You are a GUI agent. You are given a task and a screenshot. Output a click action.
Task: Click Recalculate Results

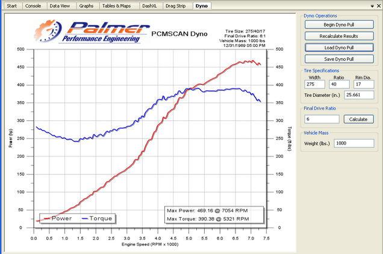[339, 36]
